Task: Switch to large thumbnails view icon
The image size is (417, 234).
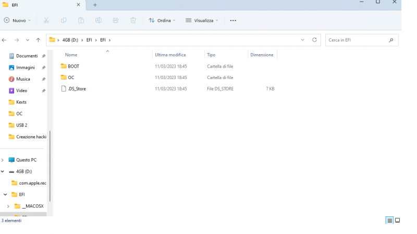Action: click(397, 220)
